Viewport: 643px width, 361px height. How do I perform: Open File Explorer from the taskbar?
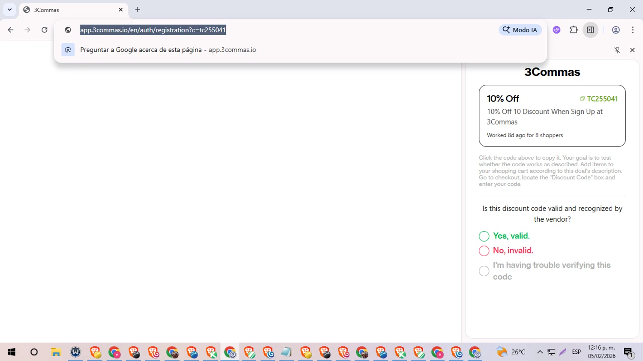click(56, 352)
